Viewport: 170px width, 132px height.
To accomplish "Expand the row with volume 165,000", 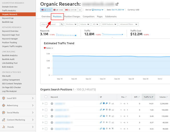I will [x=43, y=110].
